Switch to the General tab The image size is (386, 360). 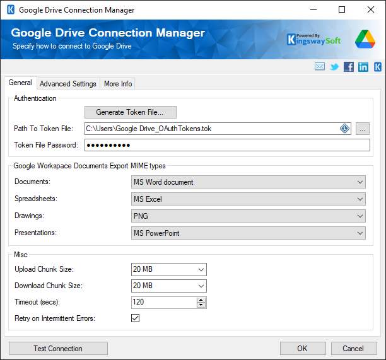(20, 83)
